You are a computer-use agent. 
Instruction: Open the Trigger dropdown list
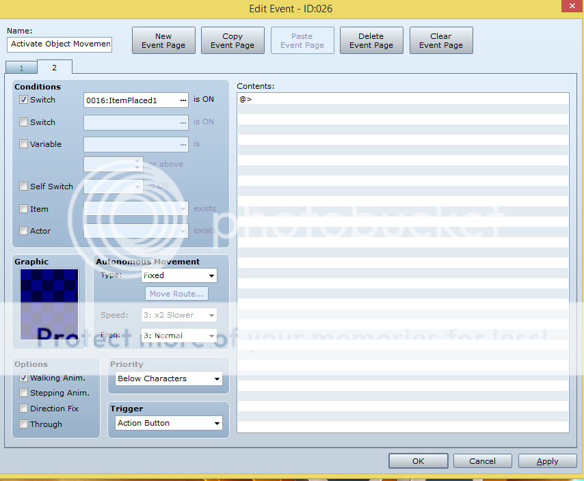169,424
